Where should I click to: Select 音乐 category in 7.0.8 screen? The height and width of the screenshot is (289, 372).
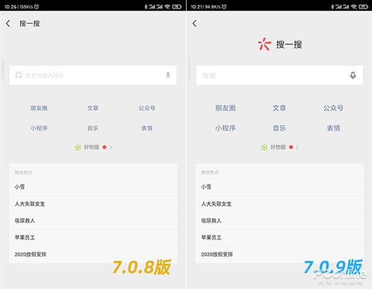coord(93,128)
